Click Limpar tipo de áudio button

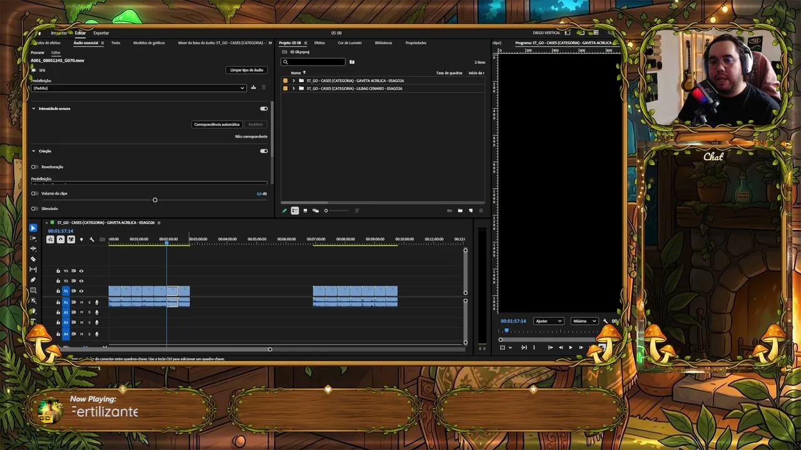[x=247, y=70]
